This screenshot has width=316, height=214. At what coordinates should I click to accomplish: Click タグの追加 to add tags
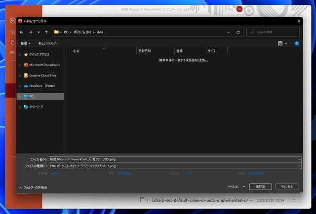(x=123, y=174)
